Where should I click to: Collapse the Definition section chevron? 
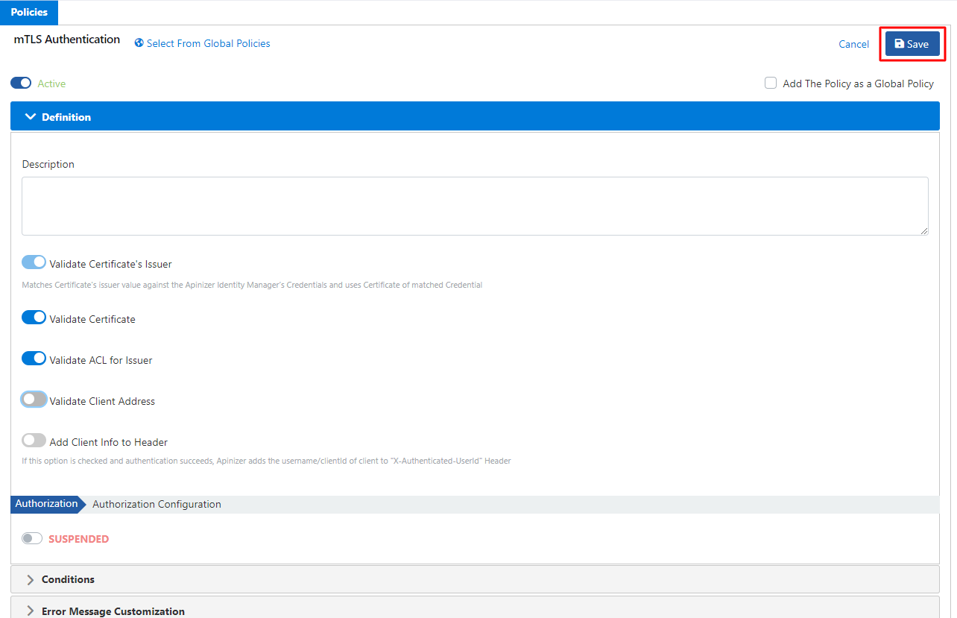[31, 117]
